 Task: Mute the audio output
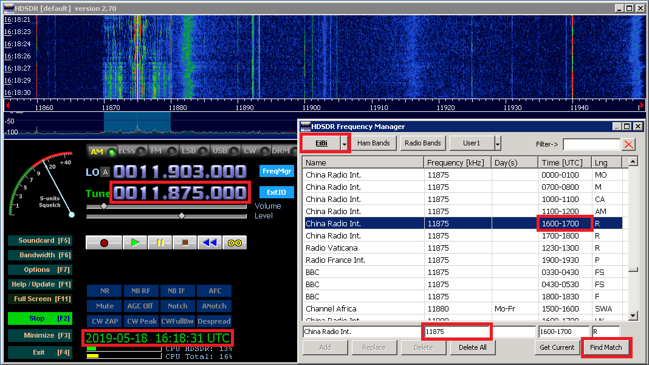(105, 306)
